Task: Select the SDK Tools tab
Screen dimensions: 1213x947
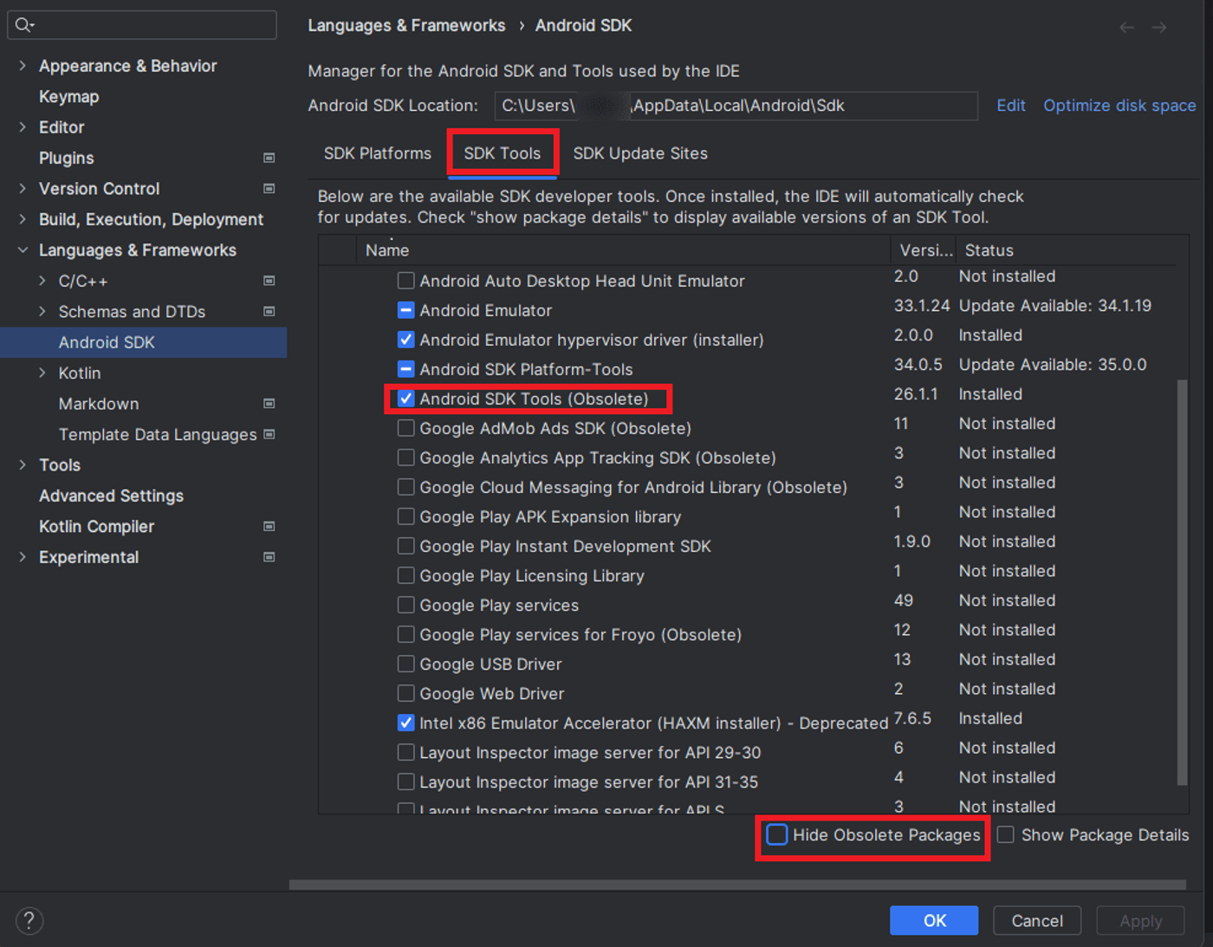Action: click(503, 153)
